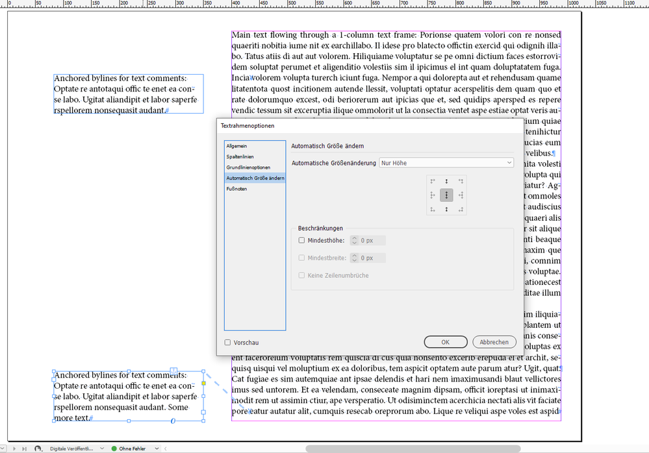The image size is (649, 453).
Task: Enable the Mindestbreite checkbox
Action: coord(301,258)
